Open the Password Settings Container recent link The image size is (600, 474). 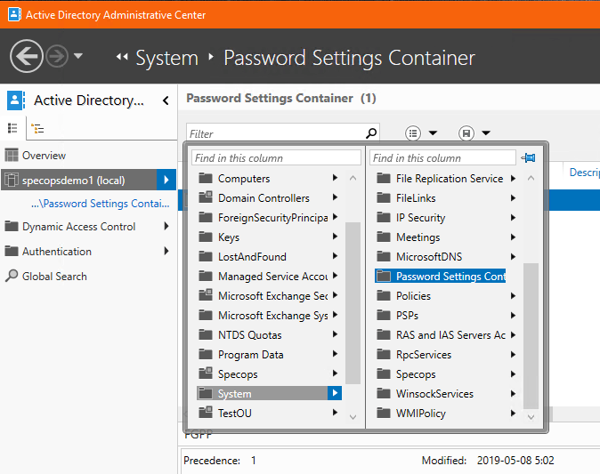(x=101, y=204)
